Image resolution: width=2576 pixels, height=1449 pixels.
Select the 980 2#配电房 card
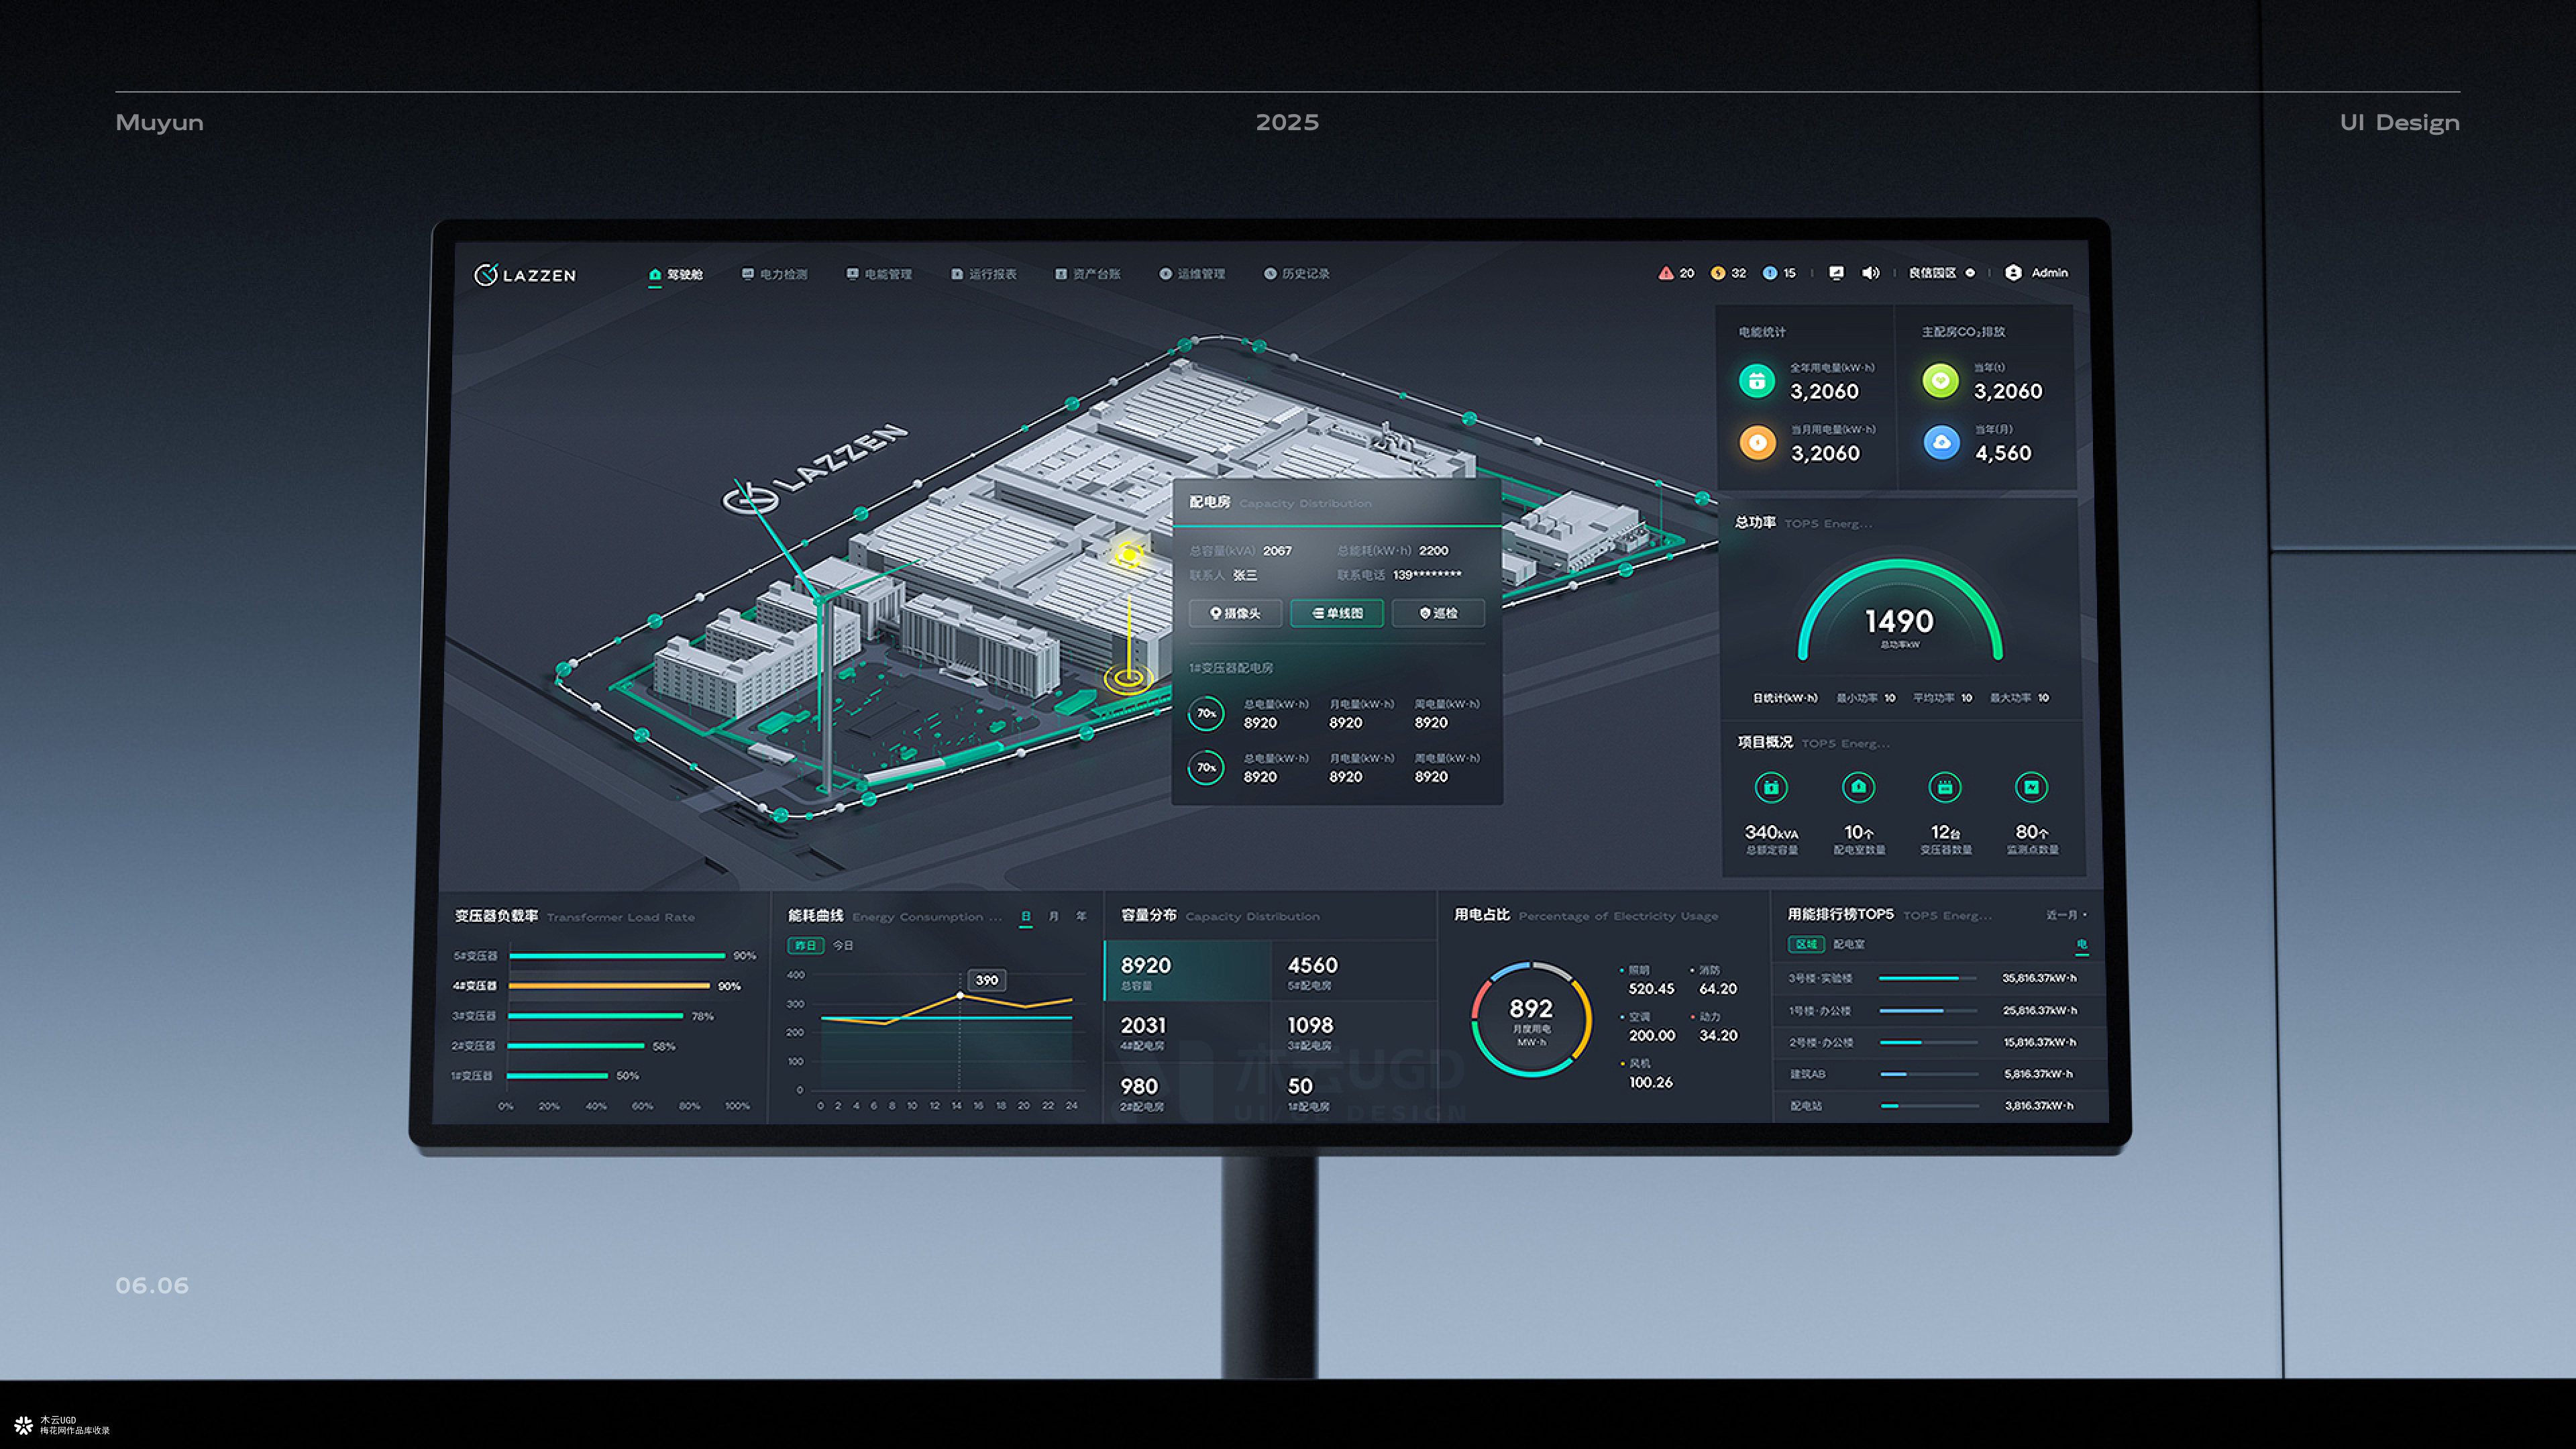point(1187,1093)
